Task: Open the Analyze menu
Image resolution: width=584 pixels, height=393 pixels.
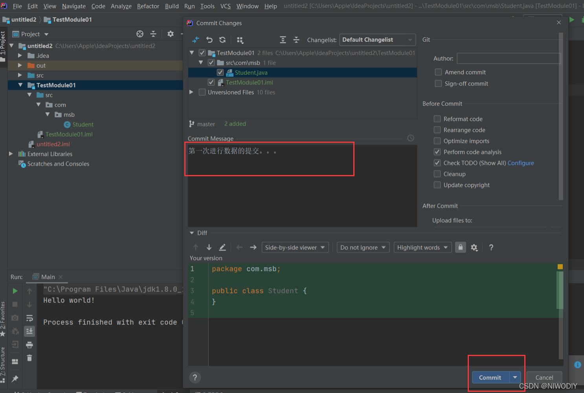Action: pos(121,6)
